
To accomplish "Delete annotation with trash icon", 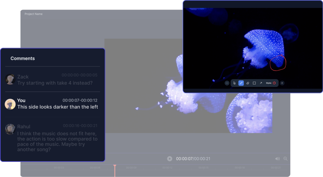I will click(282, 83).
